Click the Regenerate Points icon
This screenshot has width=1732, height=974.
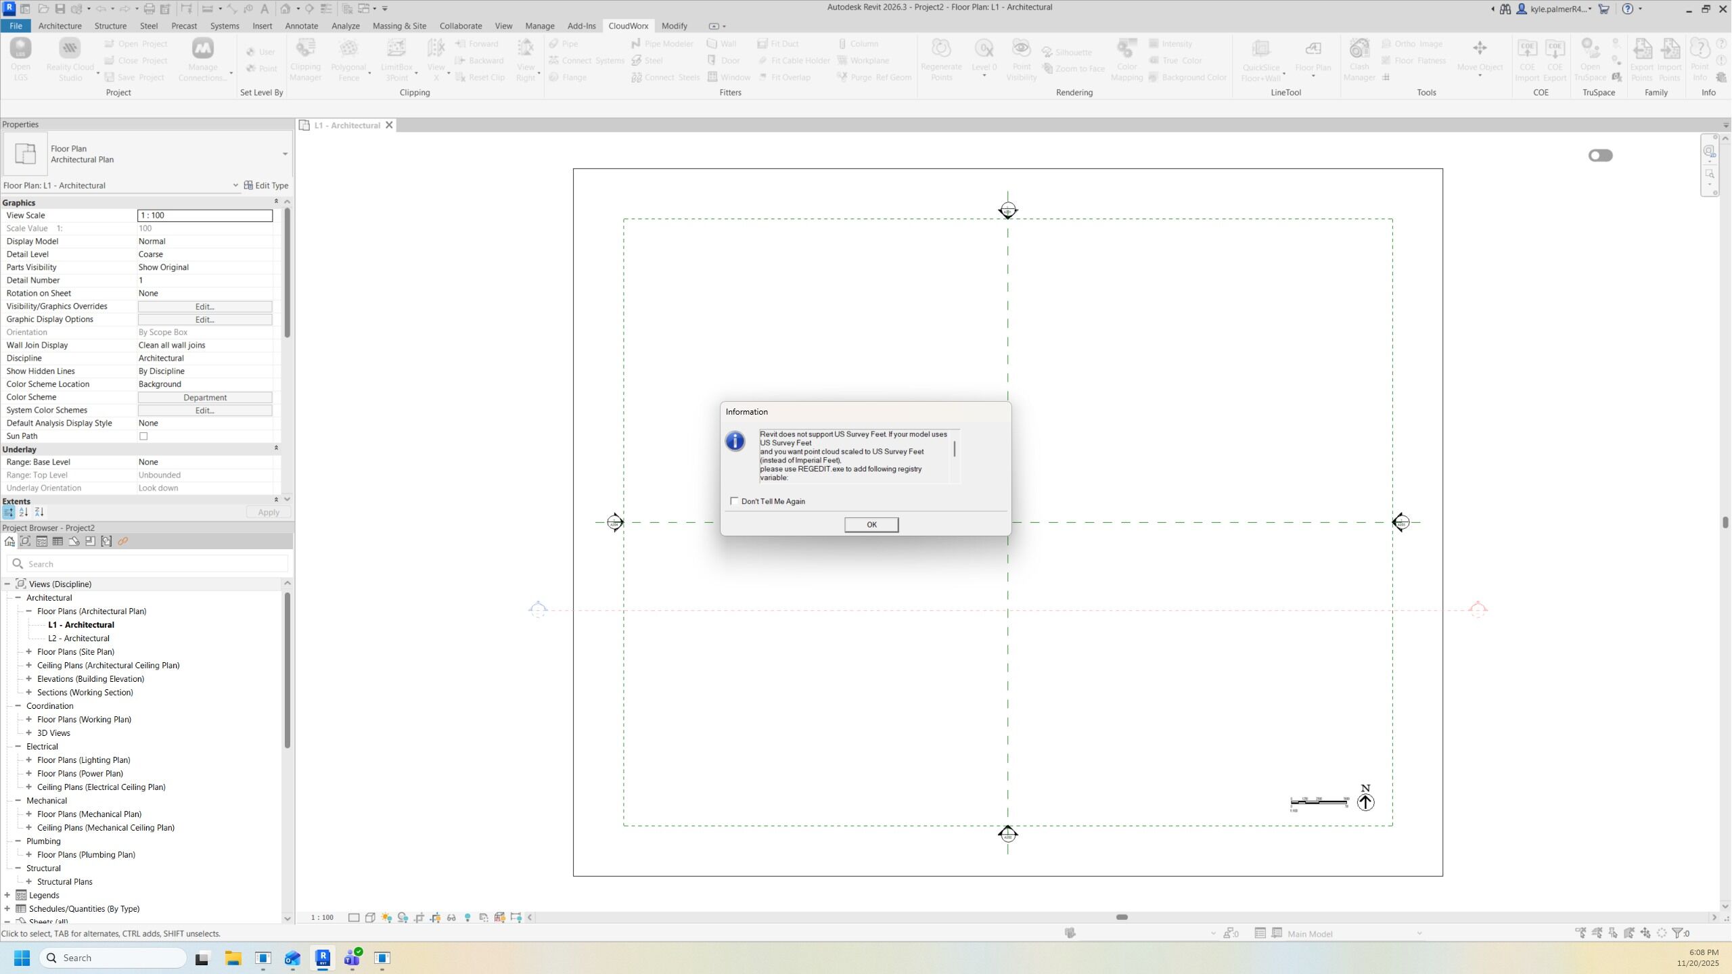click(940, 49)
